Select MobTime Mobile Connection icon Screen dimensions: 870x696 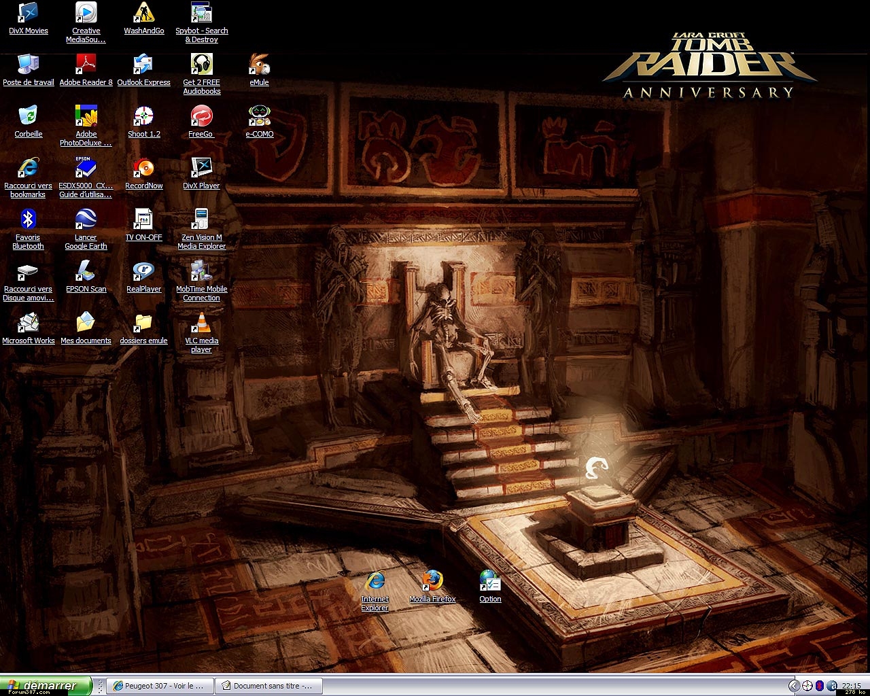pos(202,281)
